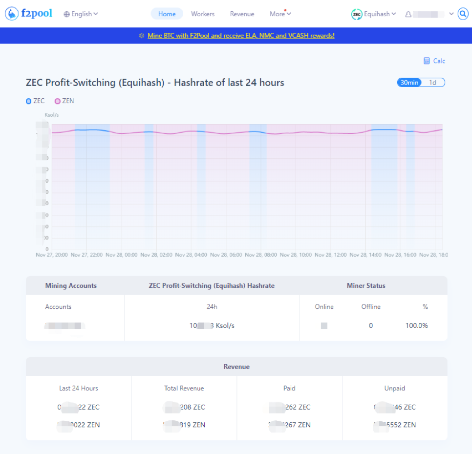Click the calculator icon next to Calc
This screenshot has height=454, width=472.
point(427,61)
